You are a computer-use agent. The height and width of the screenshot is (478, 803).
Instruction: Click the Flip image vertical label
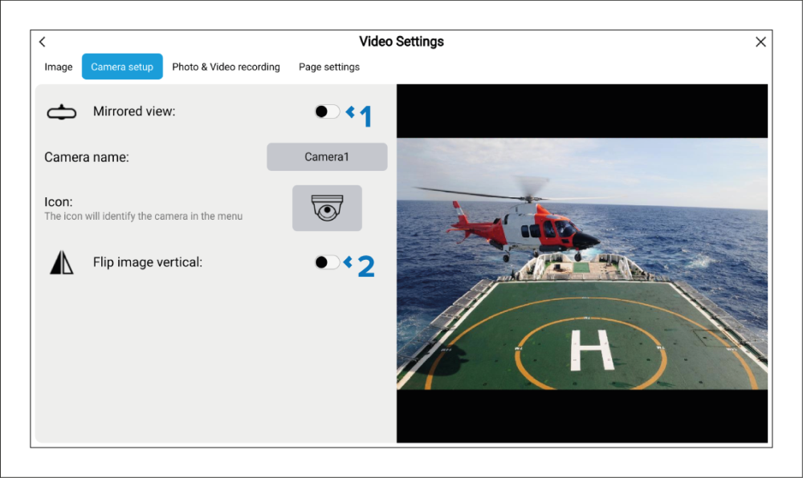tap(148, 261)
